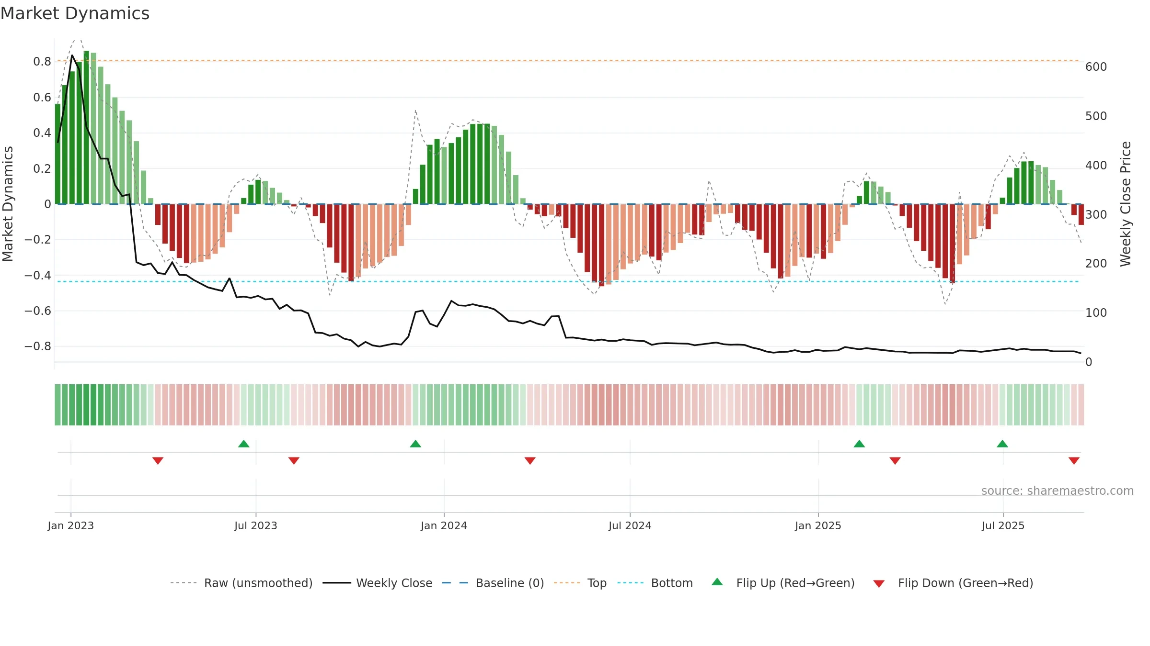1150x646 pixels.
Task: Click the Market Dynamics vertical axis title
Action: click(8, 204)
